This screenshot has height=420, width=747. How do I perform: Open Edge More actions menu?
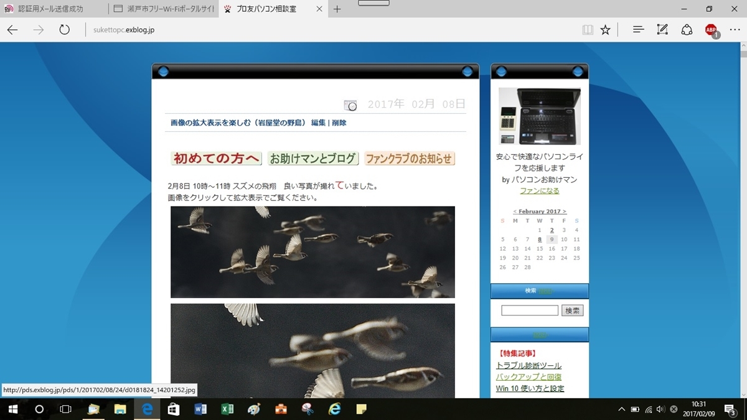tap(735, 30)
